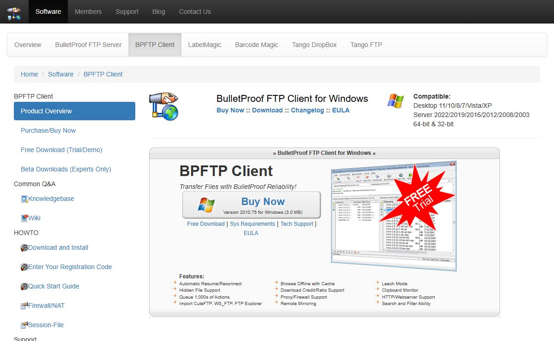Open Contact Us in top navigation

195,12
